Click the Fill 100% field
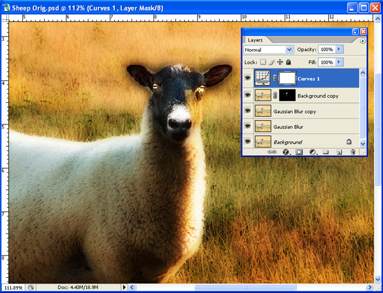 (x=327, y=63)
